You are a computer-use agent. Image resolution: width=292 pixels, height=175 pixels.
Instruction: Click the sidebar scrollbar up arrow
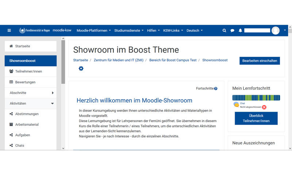(x=63, y=39)
